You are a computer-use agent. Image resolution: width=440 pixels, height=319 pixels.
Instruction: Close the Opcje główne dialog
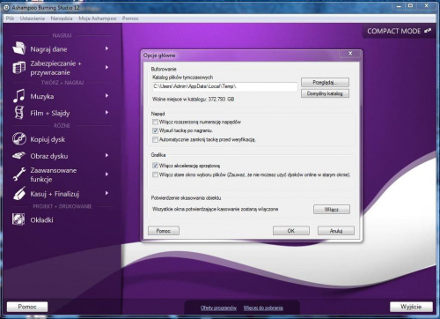coord(350,53)
